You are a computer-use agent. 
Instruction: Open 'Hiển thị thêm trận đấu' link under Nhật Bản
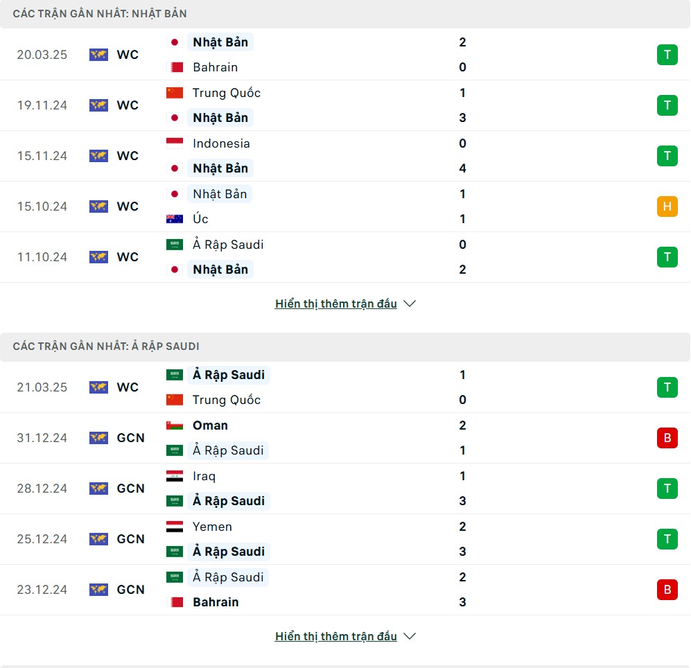[336, 304]
